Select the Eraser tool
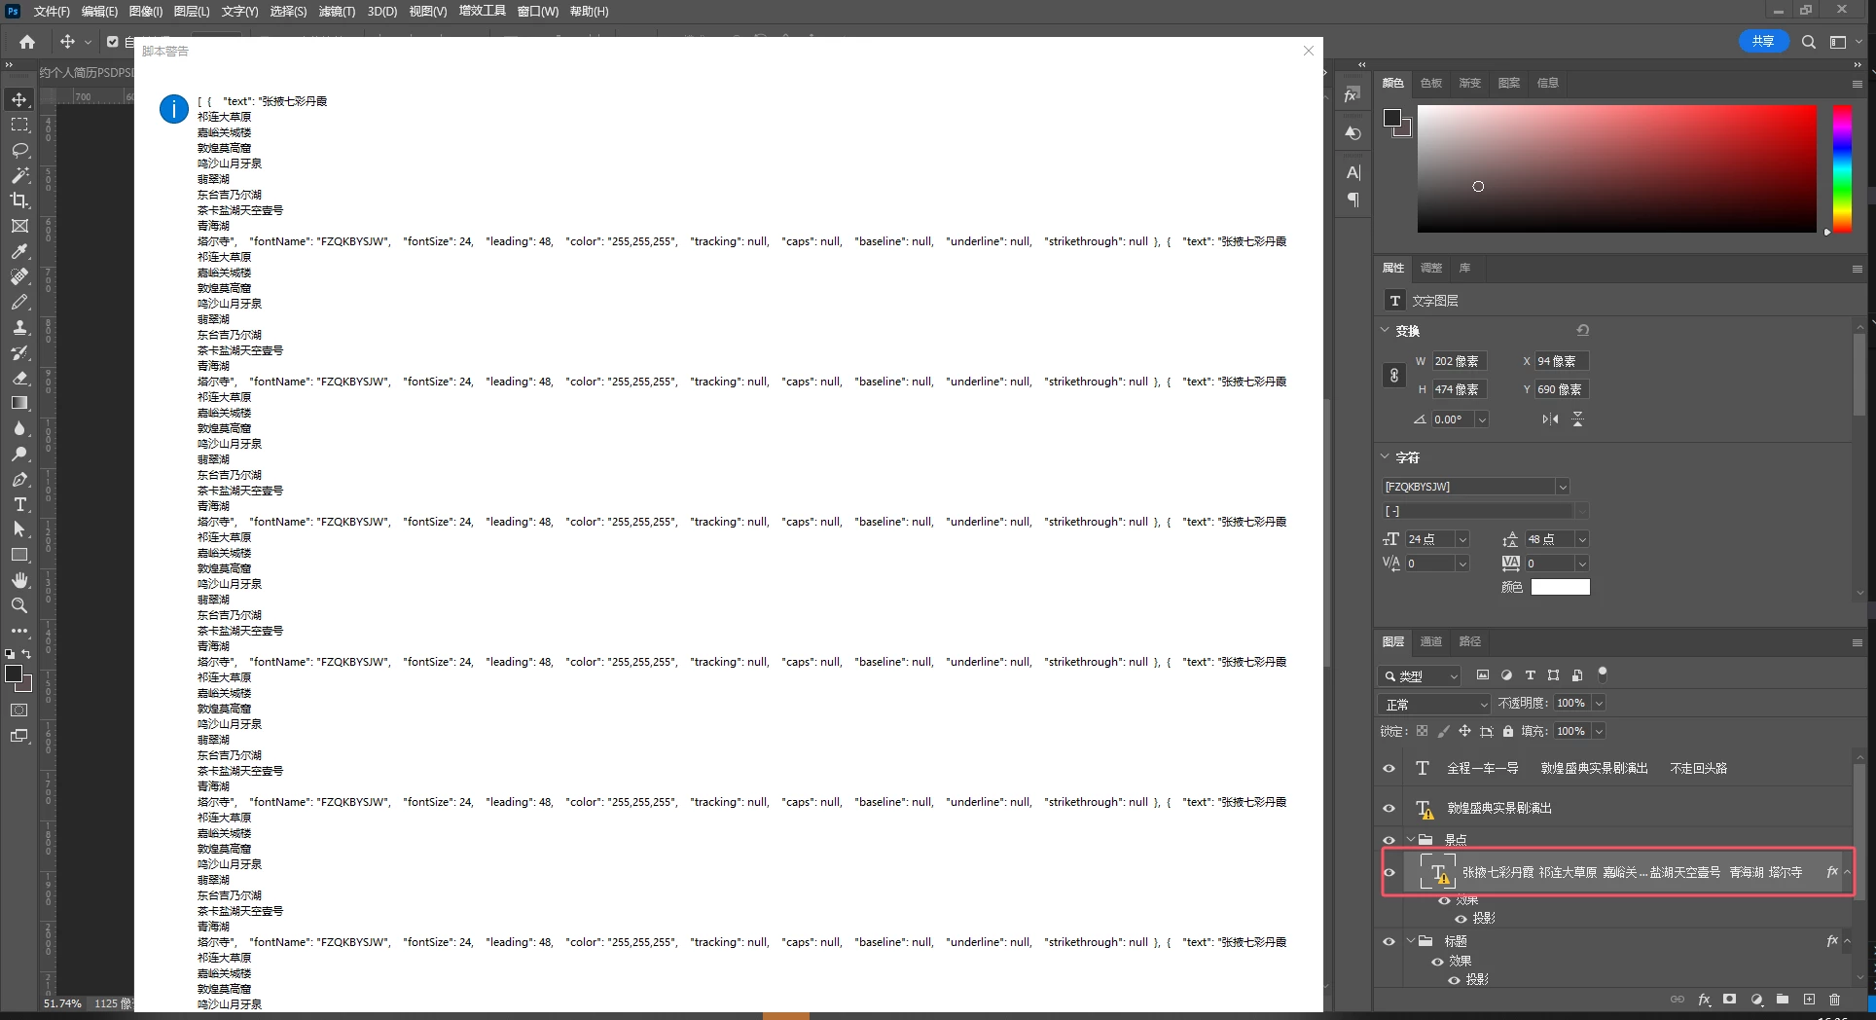Viewport: 1876px width, 1020px height. (x=19, y=378)
